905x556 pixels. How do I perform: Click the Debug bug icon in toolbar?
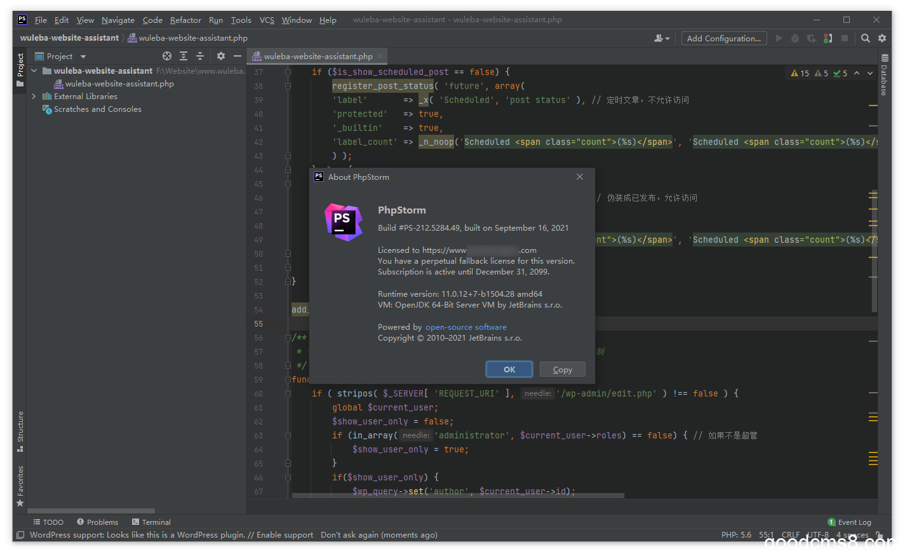click(x=795, y=38)
